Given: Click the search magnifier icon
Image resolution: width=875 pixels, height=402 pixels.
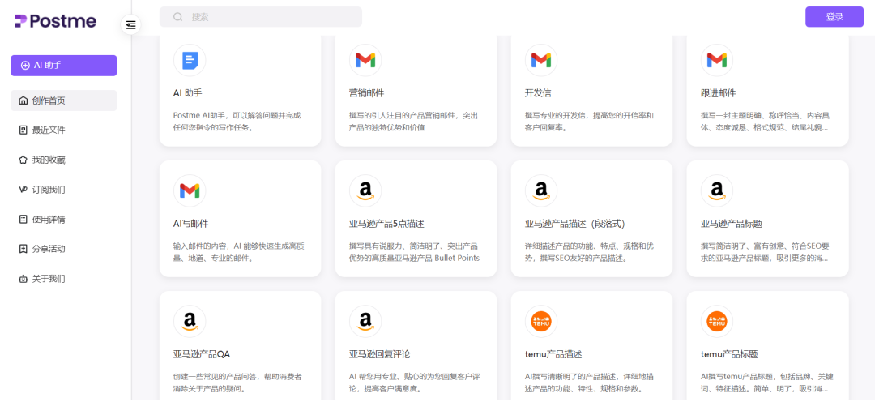Looking at the screenshot, I should 178,17.
